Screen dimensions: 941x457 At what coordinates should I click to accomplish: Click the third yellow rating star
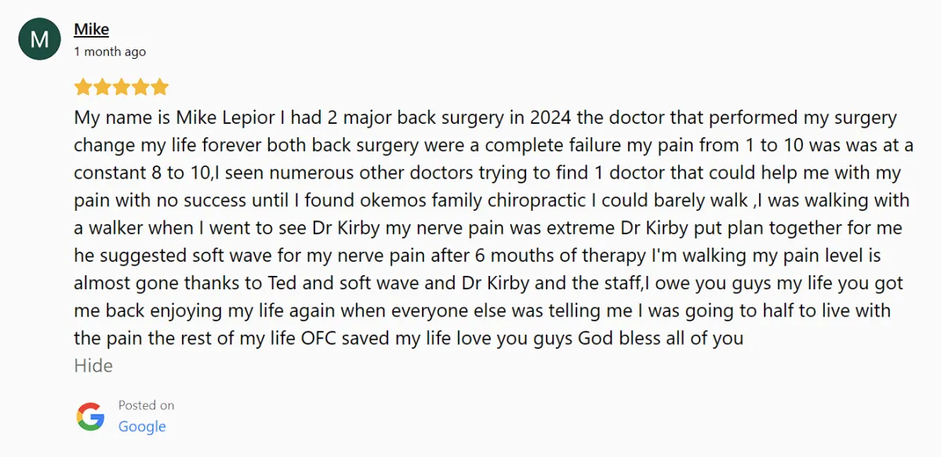[122, 86]
